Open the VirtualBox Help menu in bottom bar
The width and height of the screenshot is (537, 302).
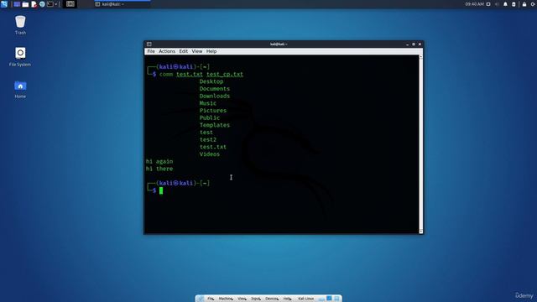click(x=287, y=299)
